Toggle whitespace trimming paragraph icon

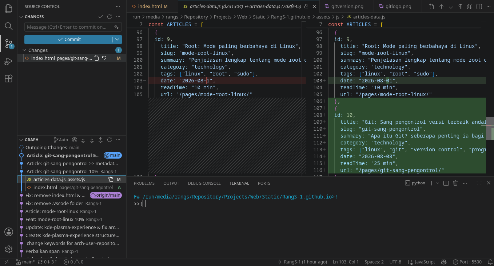tap(460, 7)
